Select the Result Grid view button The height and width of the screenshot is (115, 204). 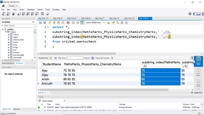198,61
